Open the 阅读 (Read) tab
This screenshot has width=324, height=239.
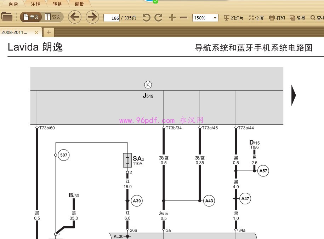(13, 4)
